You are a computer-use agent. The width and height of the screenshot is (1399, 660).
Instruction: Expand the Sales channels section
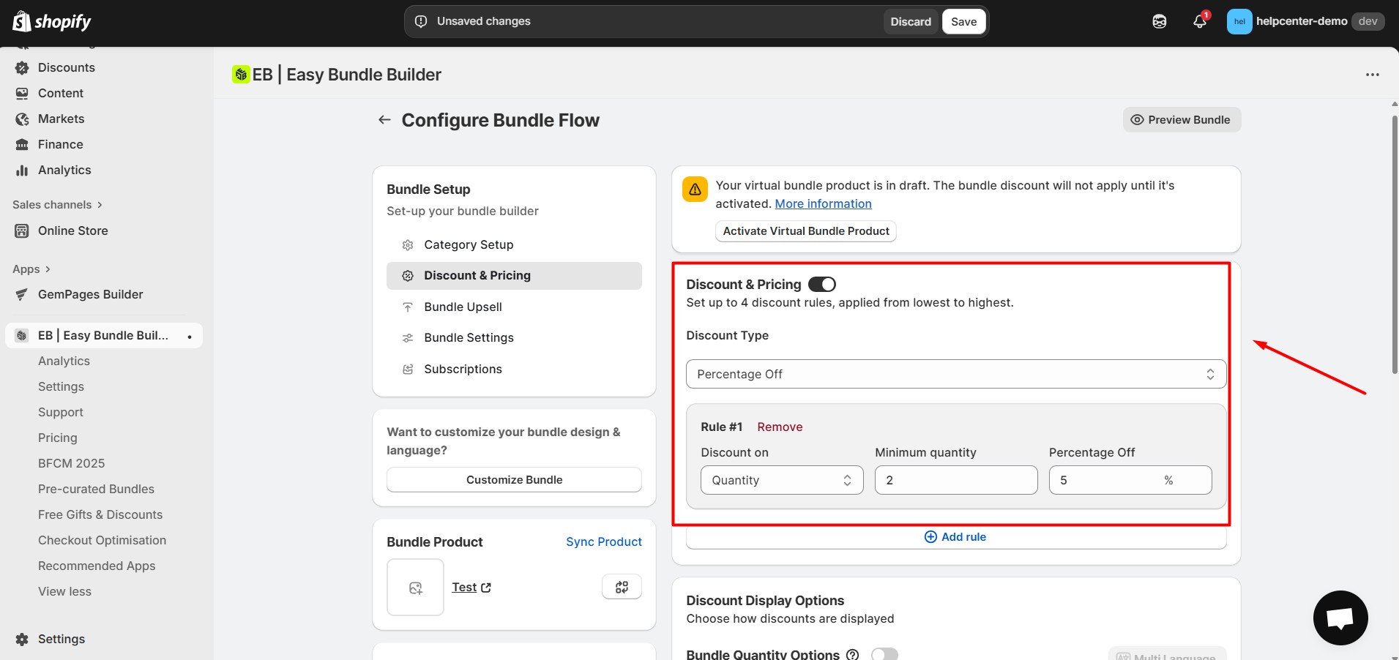coord(57,205)
